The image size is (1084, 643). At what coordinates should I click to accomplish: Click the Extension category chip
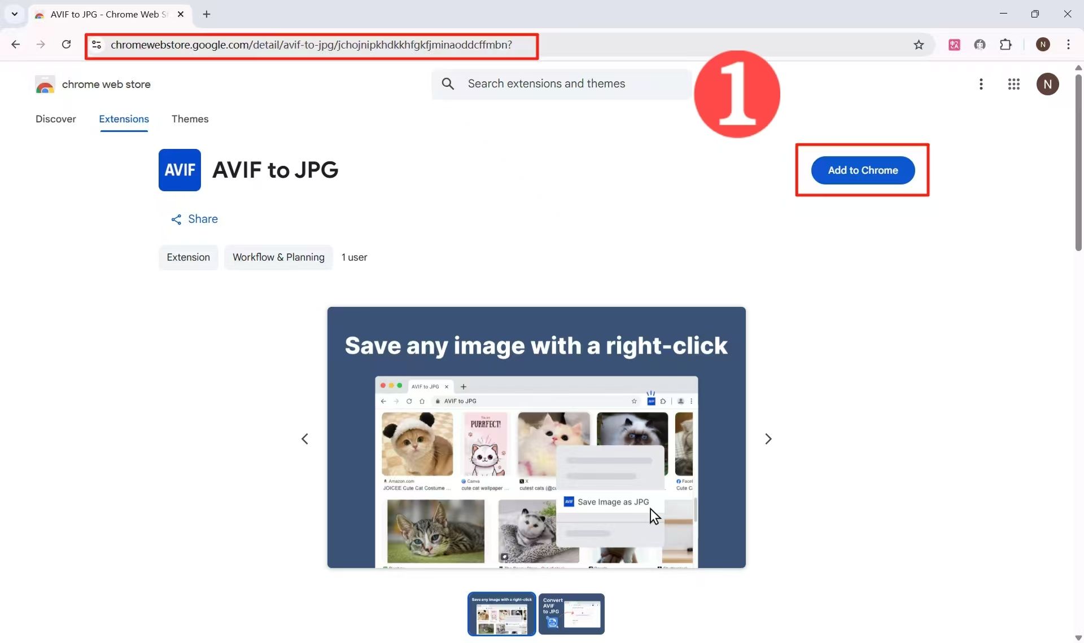[x=188, y=257]
